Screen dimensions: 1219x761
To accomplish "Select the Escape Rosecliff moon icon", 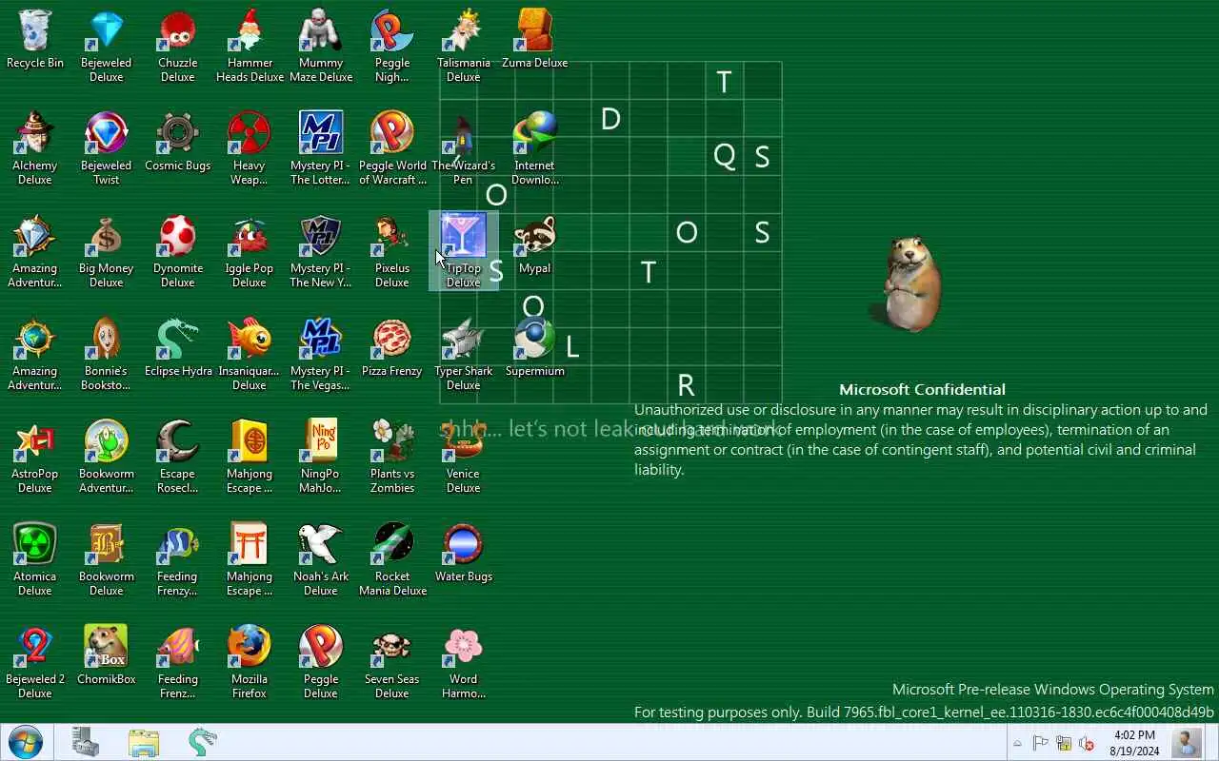I will 178,457.
